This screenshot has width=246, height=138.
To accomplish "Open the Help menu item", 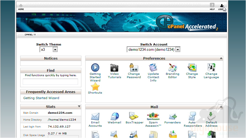I will click(212, 7).
